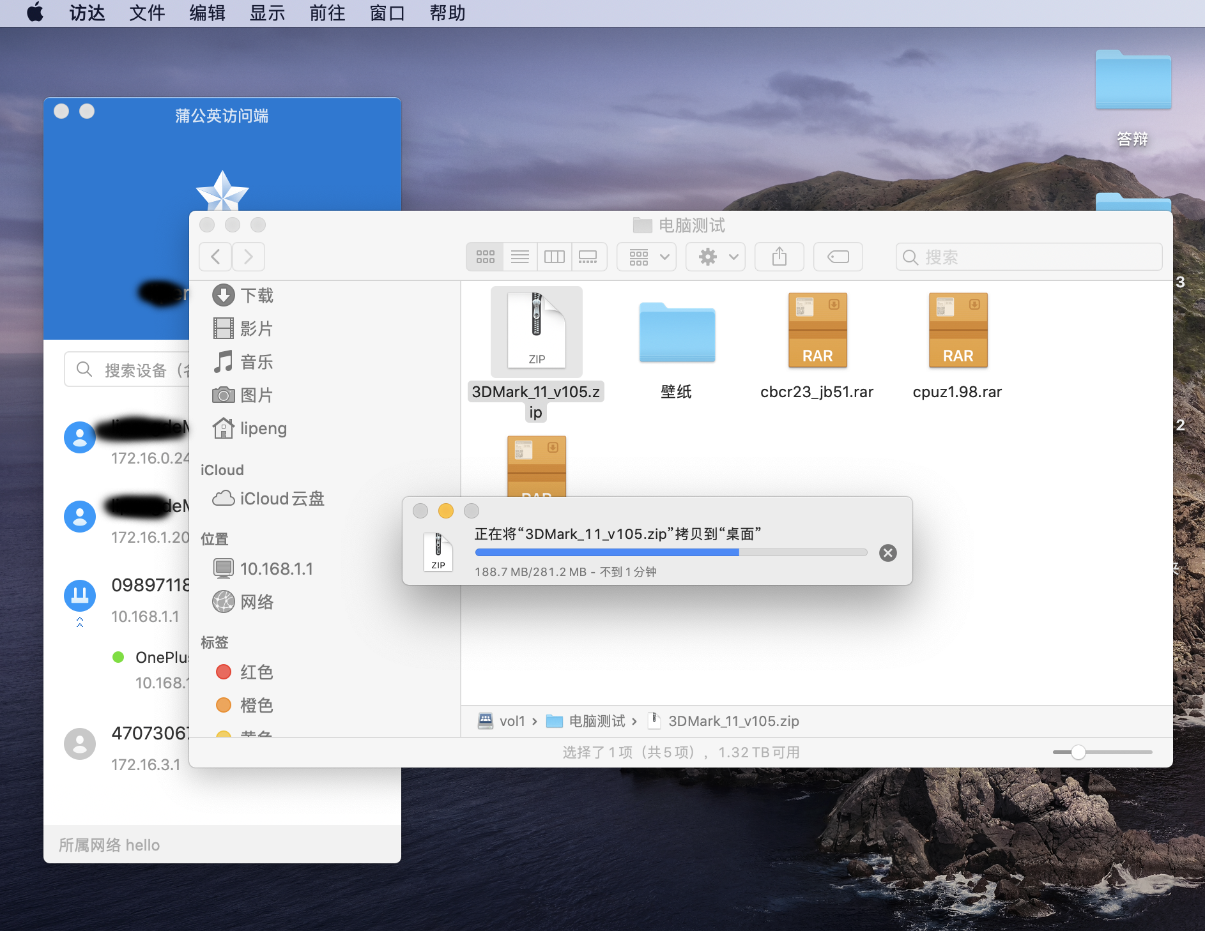Adjust the icon size zoom slider
The height and width of the screenshot is (931, 1205).
click(1077, 752)
